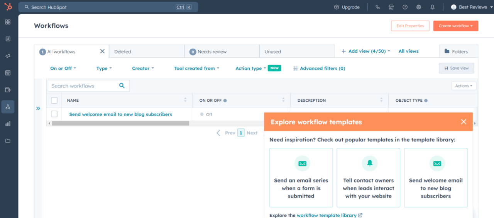
Task: Open the On or Off filter dropdown
Action: point(63,68)
